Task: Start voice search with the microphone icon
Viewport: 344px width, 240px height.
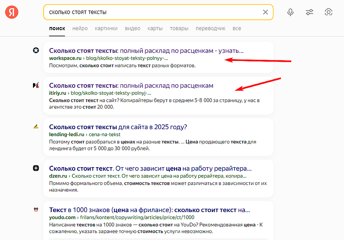Action: (x=290, y=12)
